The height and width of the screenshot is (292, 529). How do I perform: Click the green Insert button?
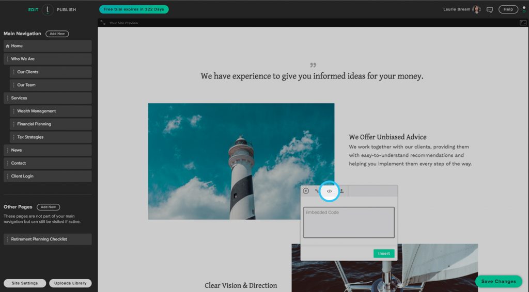point(384,254)
